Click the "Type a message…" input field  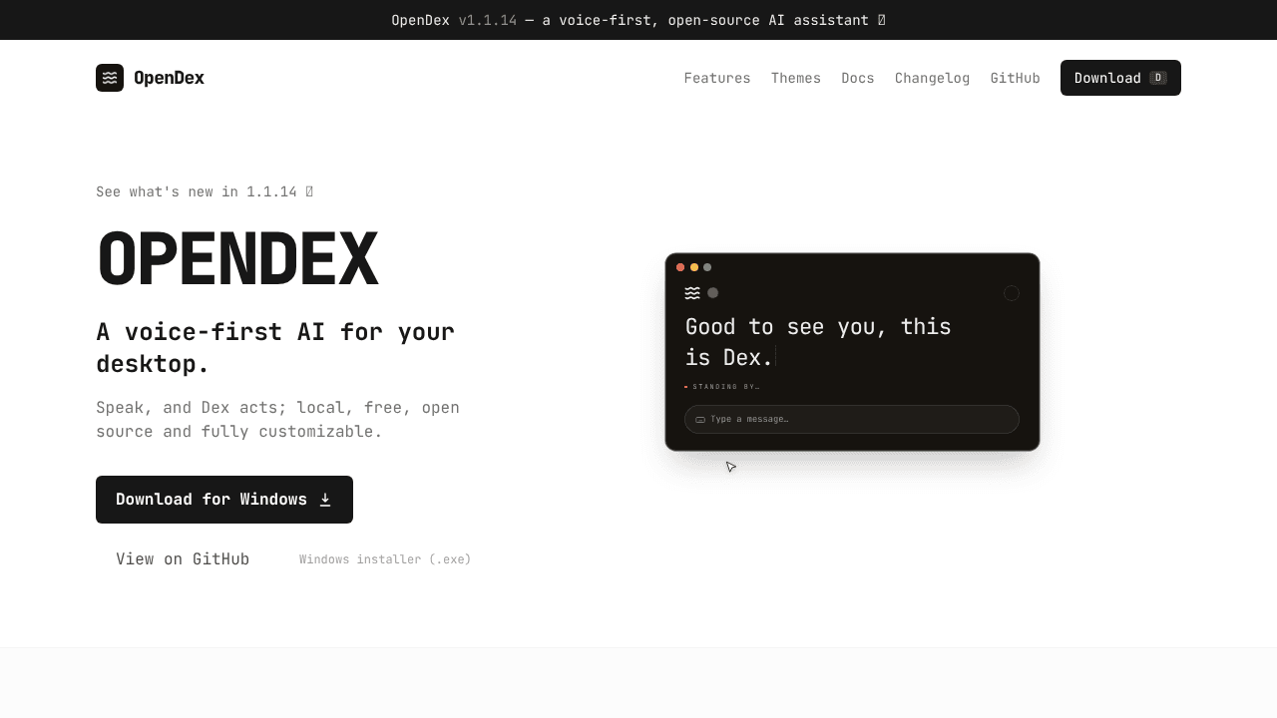tap(852, 419)
